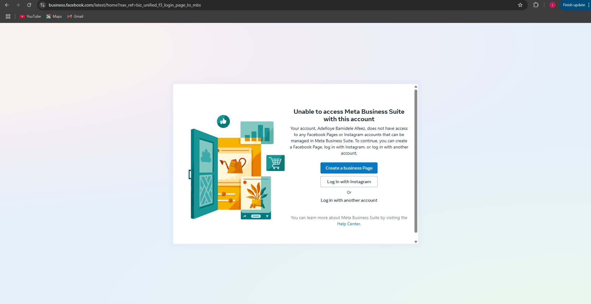Click the dialog scrollbar down arrow
This screenshot has height=304, width=591.
coord(416,242)
